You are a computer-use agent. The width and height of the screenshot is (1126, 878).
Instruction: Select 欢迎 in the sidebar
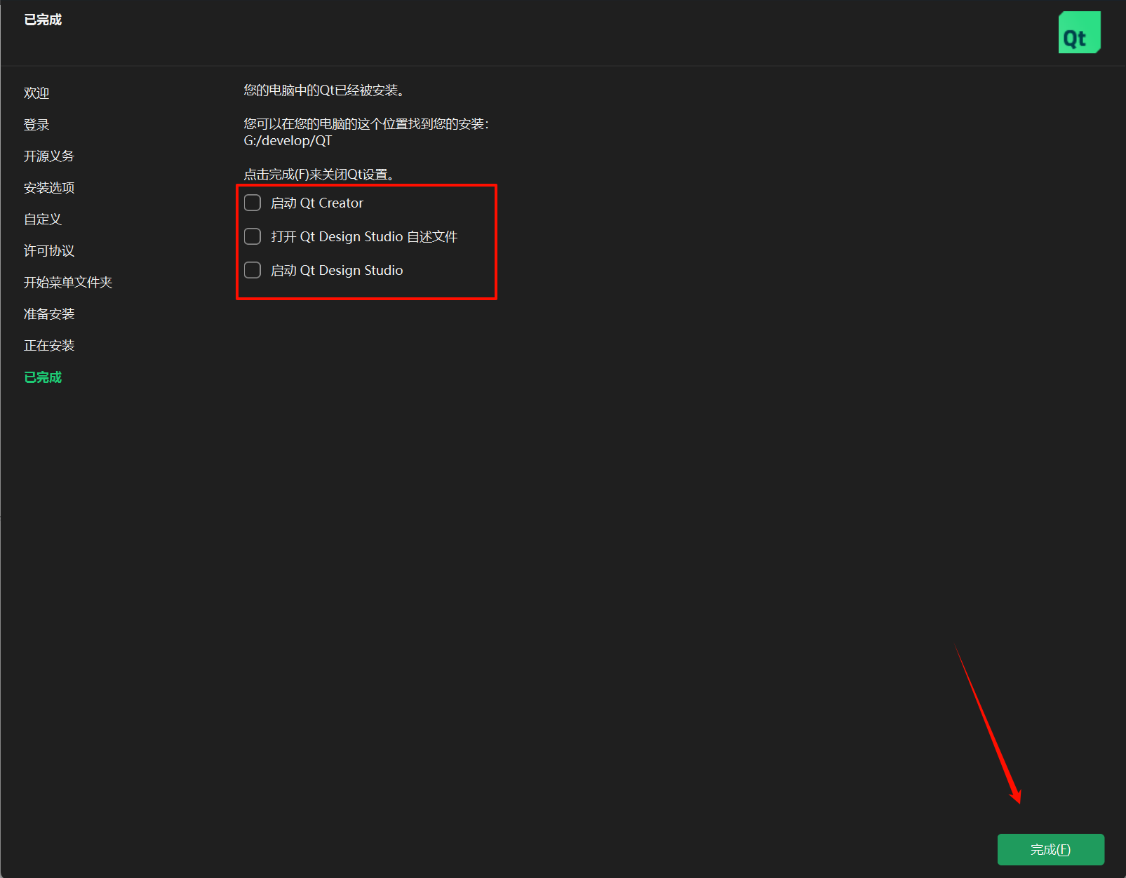[x=35, y=92]
